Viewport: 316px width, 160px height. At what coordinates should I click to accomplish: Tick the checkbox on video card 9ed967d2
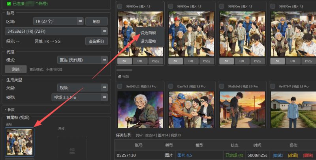[x=121, y=86]
